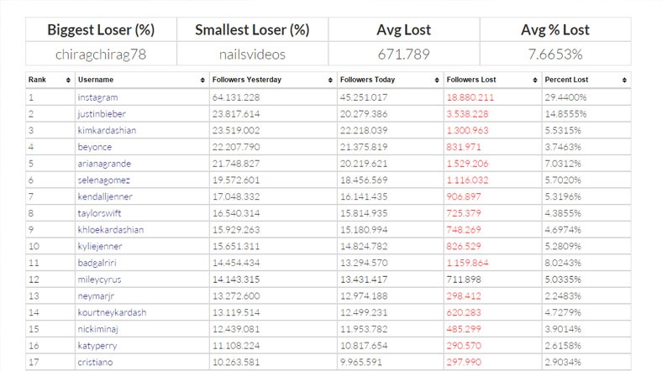
Task: Sort by Followers Yesterday arrow icon
Action: pyautogui.click(x=330, y=80)
